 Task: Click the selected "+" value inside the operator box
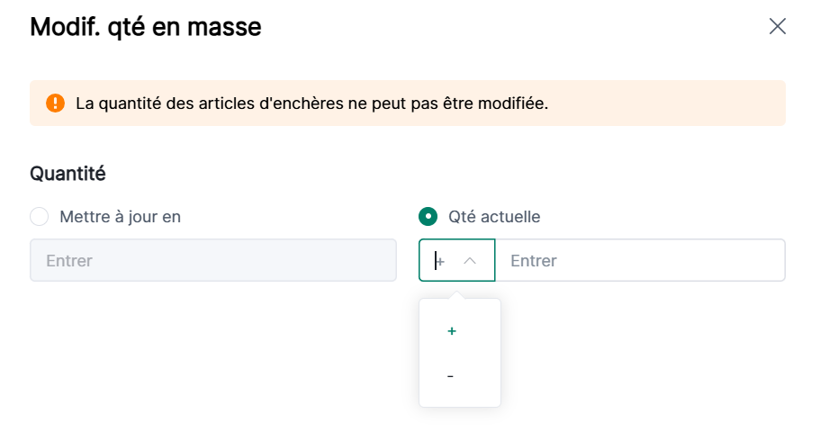click(x=440, y=261)
